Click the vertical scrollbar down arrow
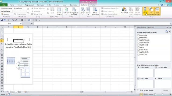172x96 pixels. tap(135, 90)
